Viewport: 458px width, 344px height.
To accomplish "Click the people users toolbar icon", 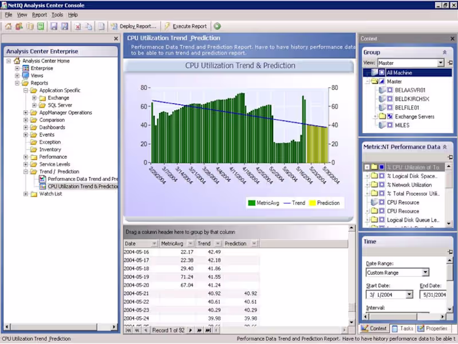I will click(x=19, y=26).
